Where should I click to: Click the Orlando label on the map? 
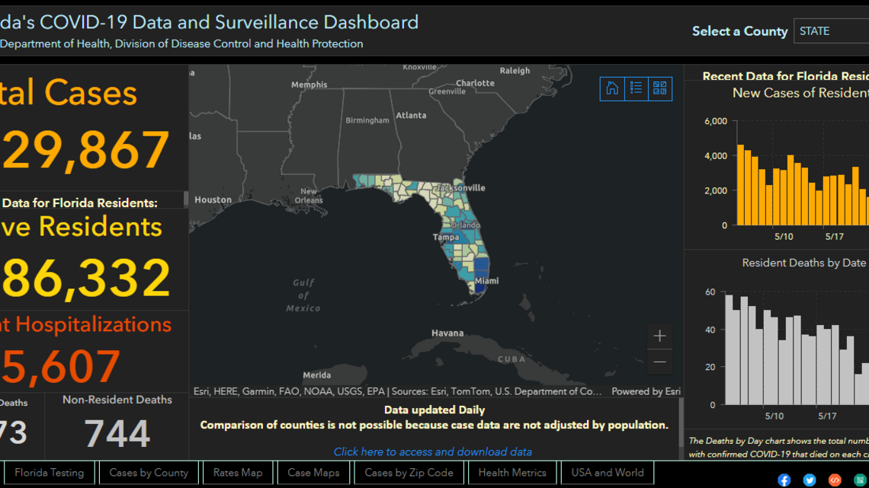click(x=465, y=225)
